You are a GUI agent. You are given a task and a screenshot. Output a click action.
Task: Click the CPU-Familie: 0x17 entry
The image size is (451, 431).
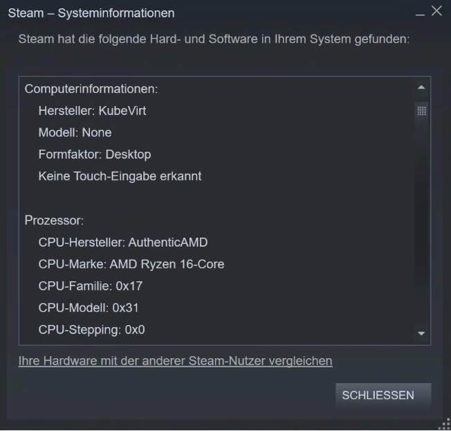click(x=91, y=286)
